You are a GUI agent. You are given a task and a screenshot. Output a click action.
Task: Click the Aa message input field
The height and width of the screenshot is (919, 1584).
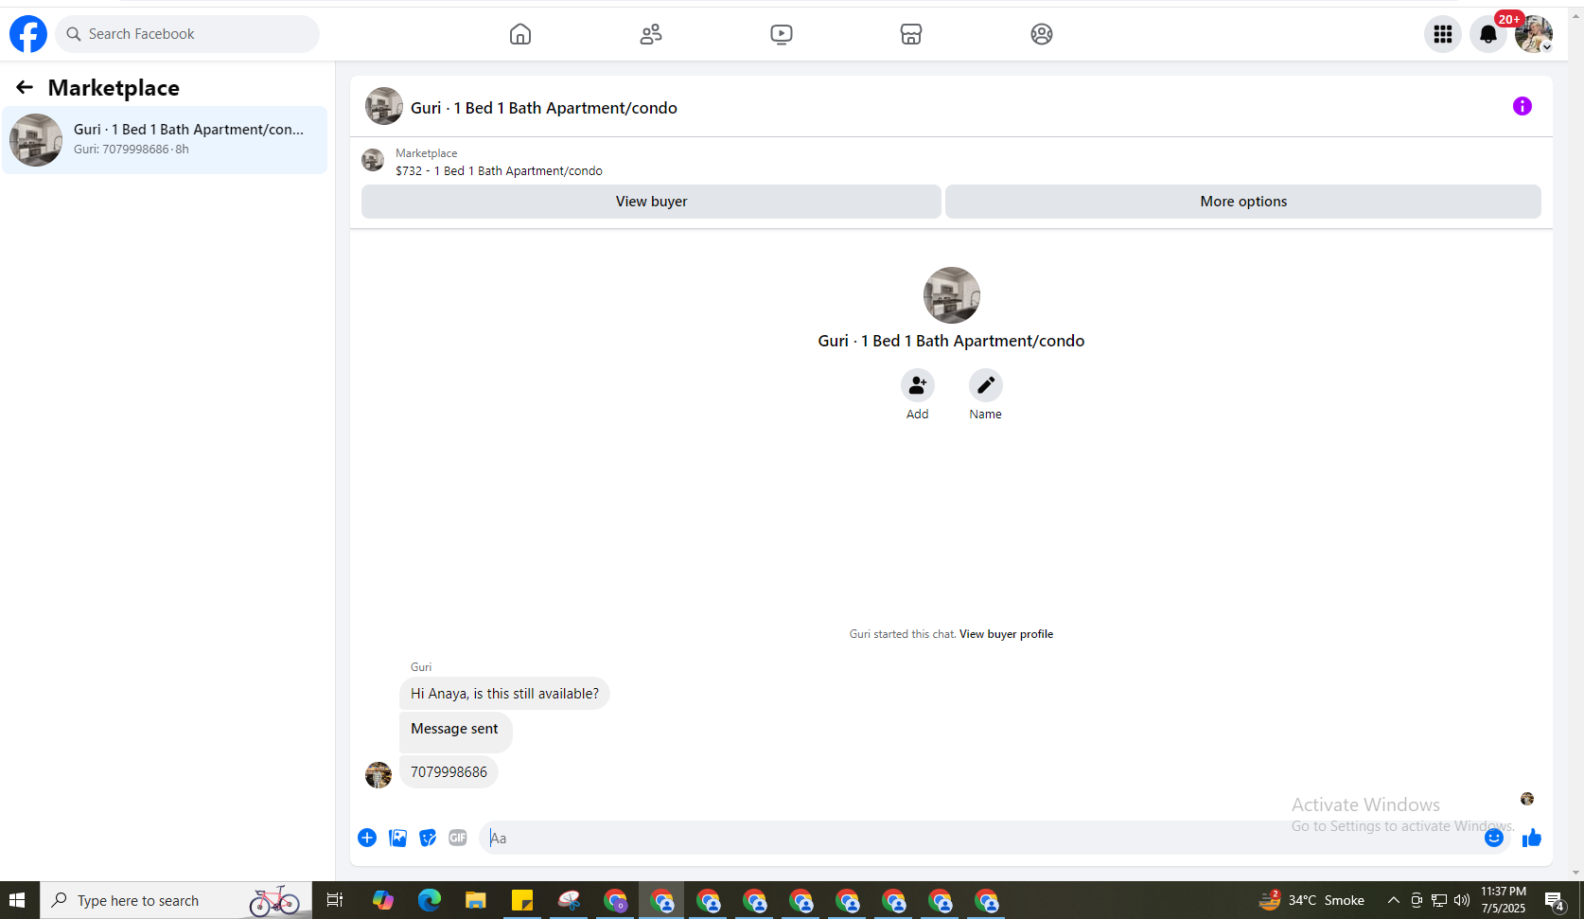[x=979, y=838]
